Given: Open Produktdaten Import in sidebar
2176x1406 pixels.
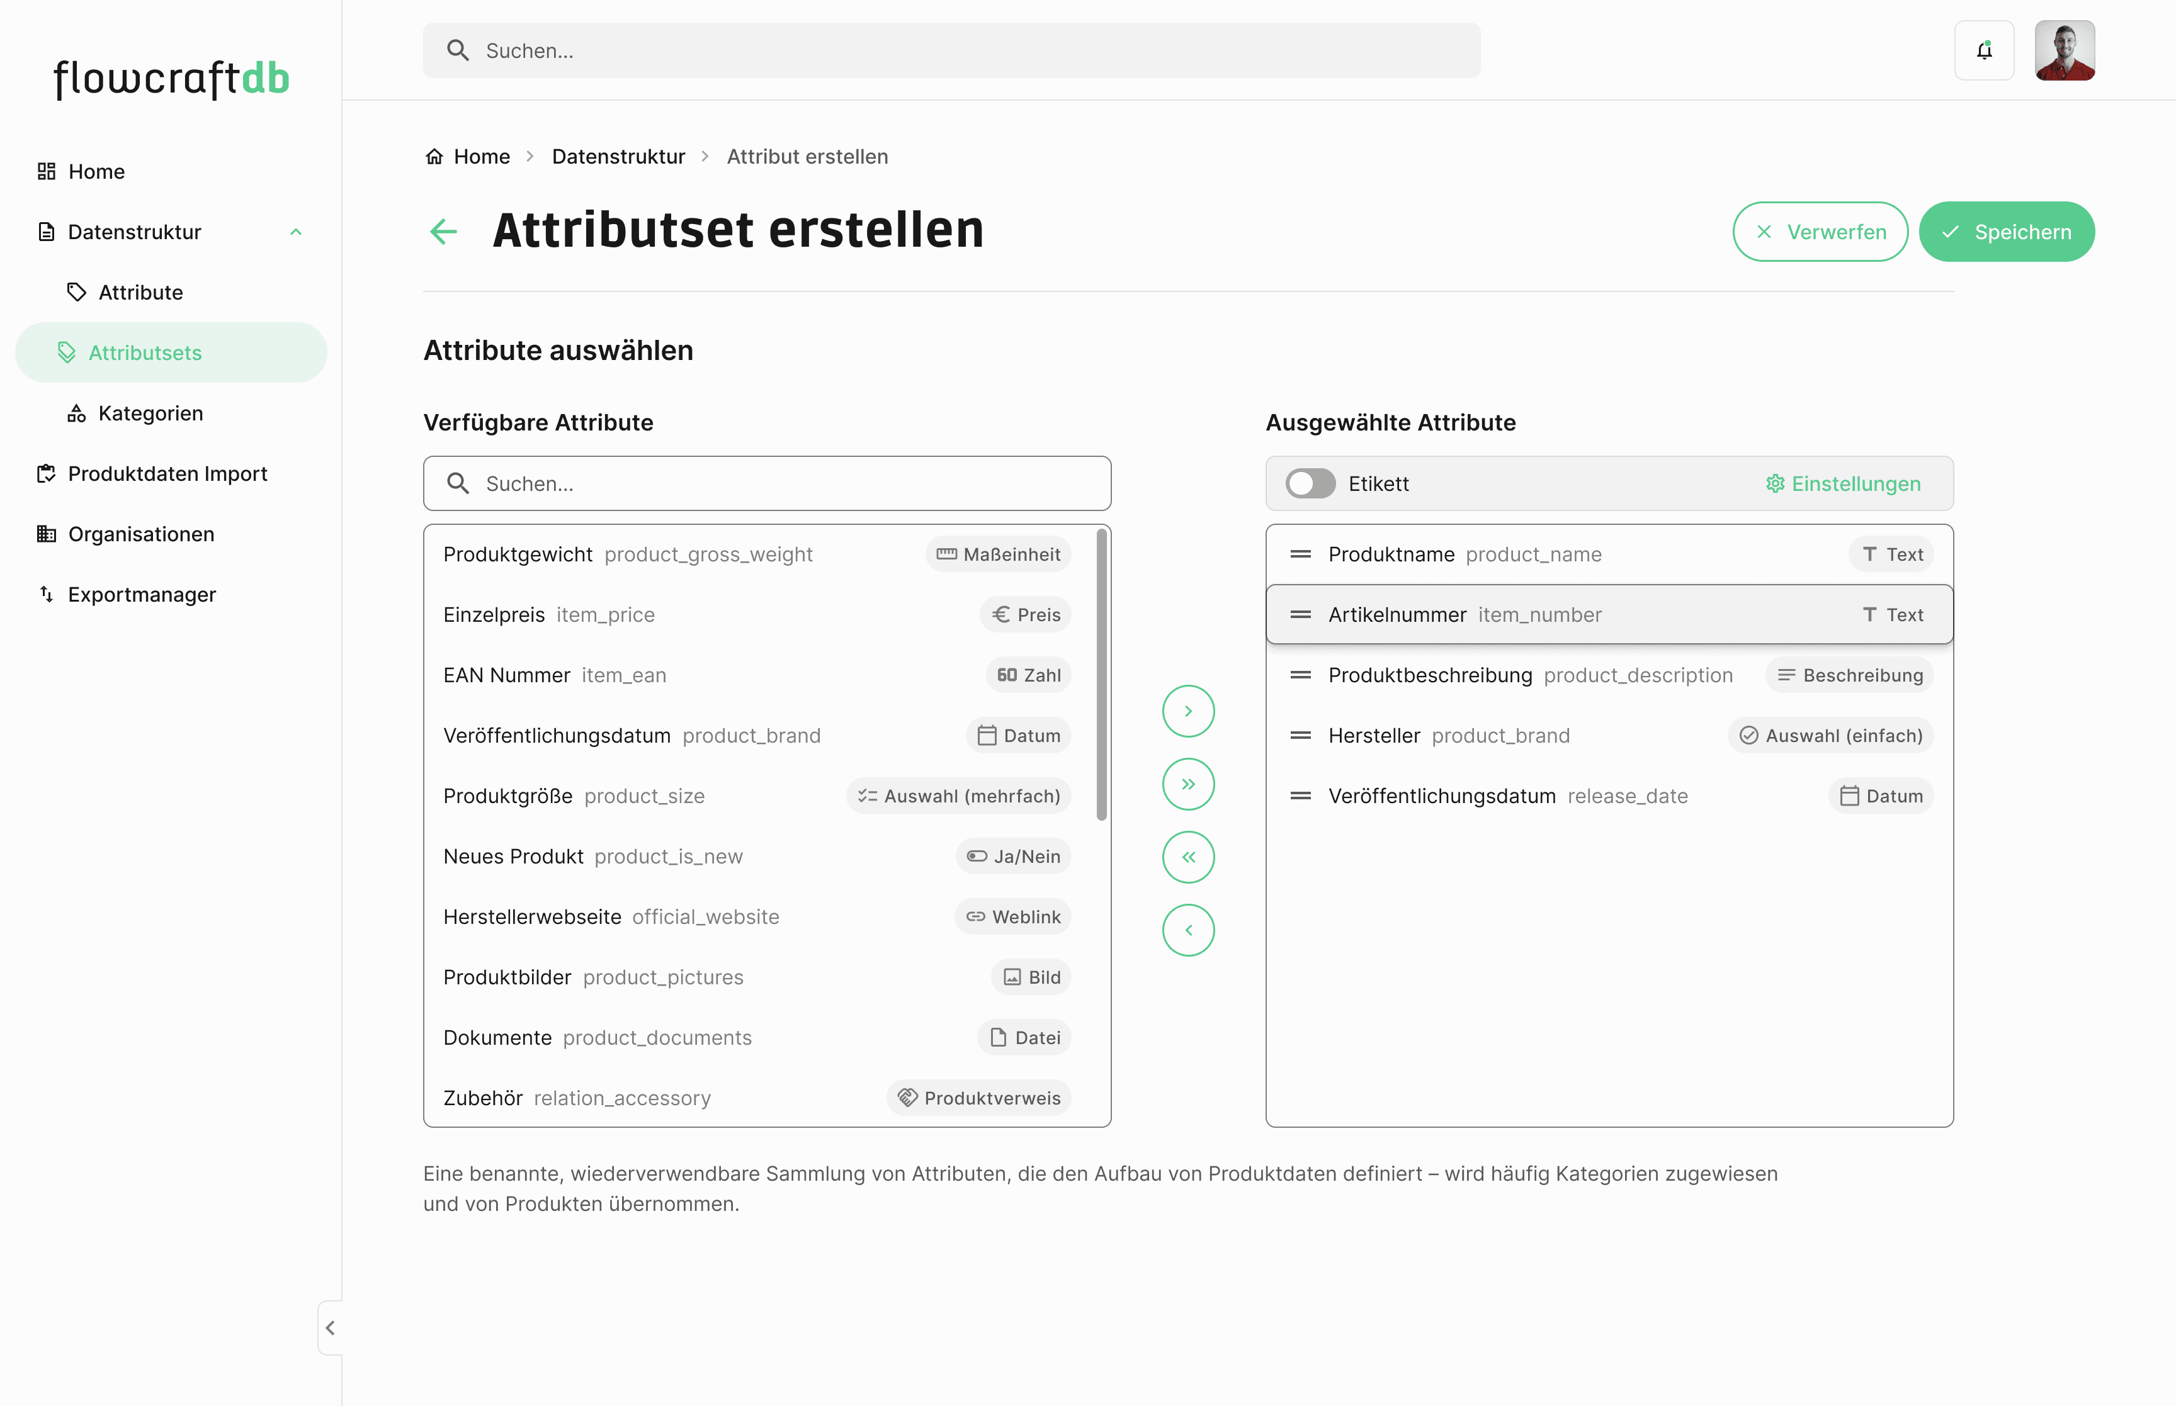Looking at the screenshot, I should pyautogui.click(x=167, y=474).
